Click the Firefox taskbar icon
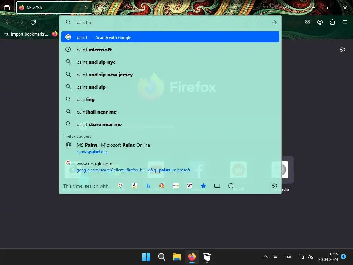Image resolution: width=353 pixels, height=265 pixels. pyautogui.click(x=192, y=257)
